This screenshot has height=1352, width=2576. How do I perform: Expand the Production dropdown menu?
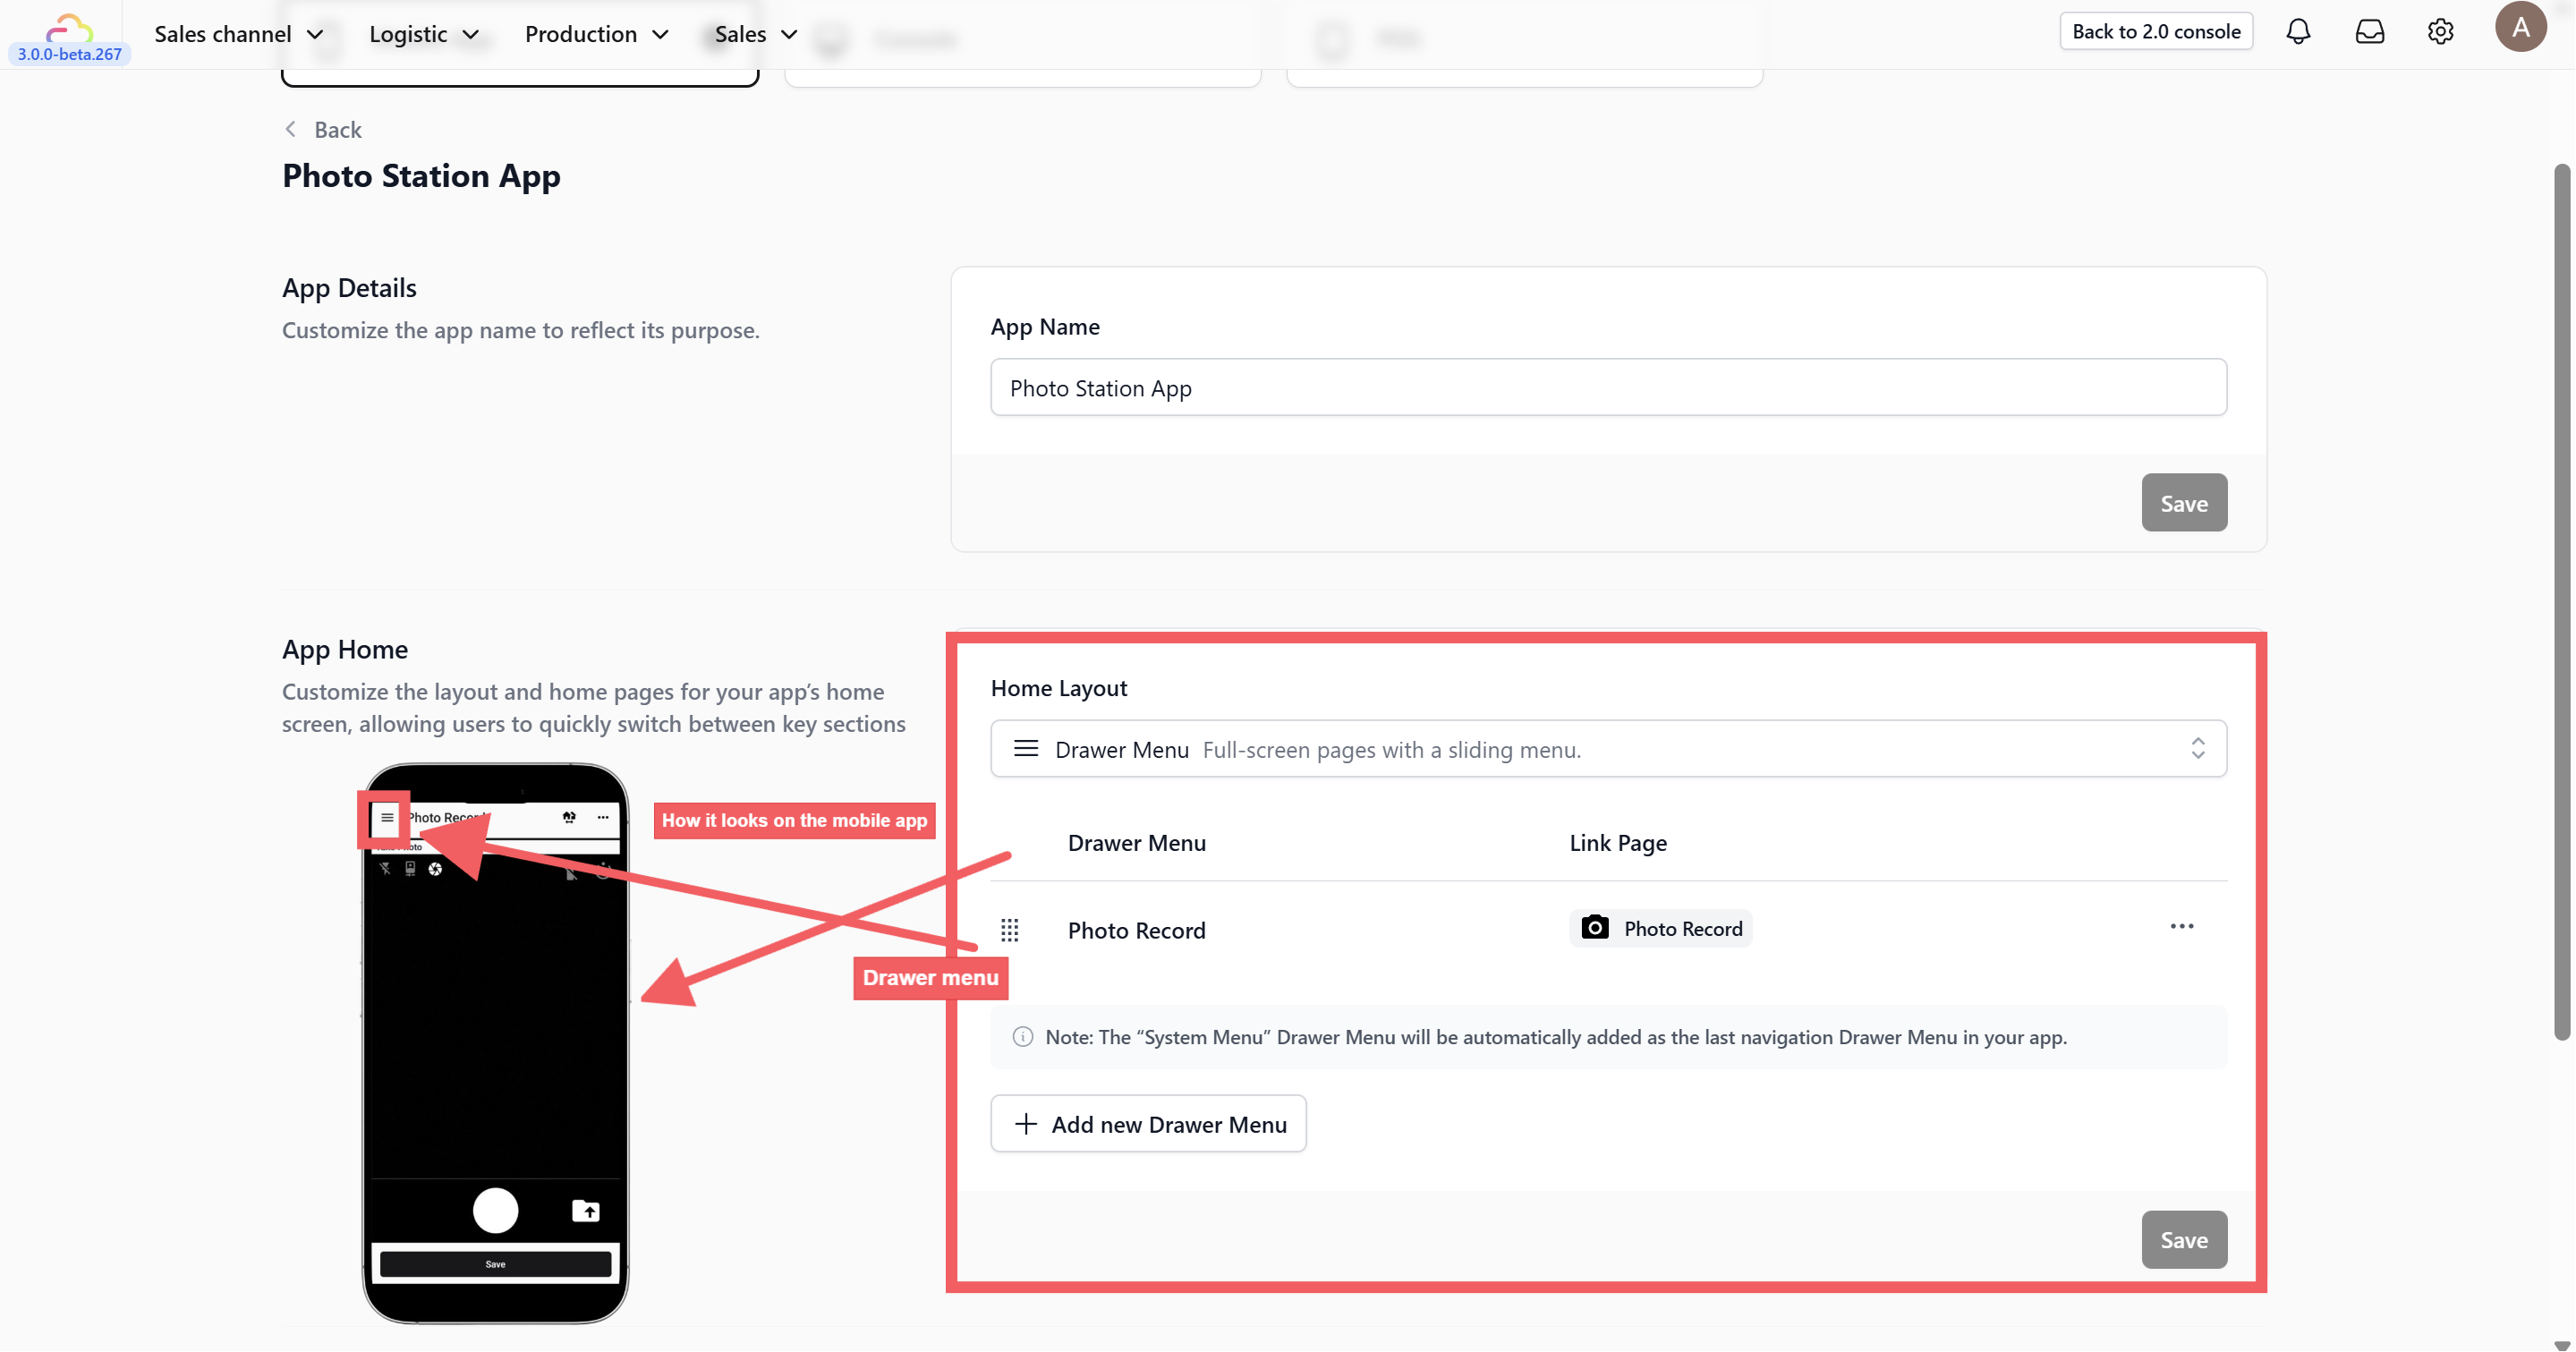point(596,34)
